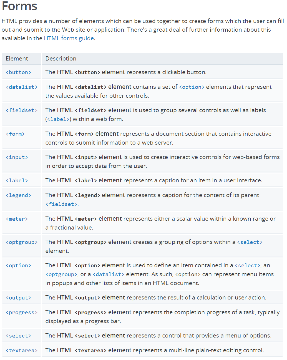Open the HTML forms guide link

[69, 38]
